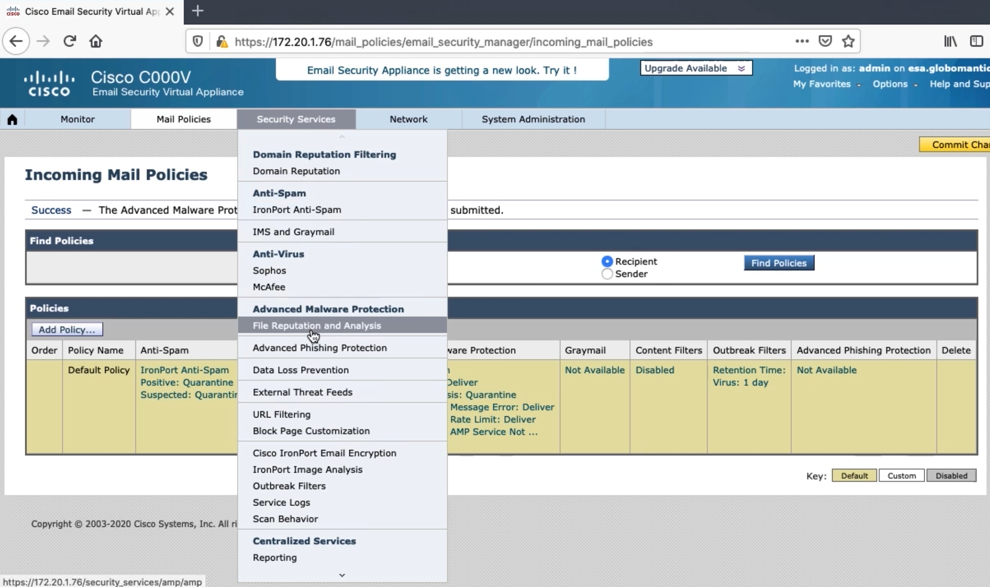Click the browser back arrow button

point(16,41)
